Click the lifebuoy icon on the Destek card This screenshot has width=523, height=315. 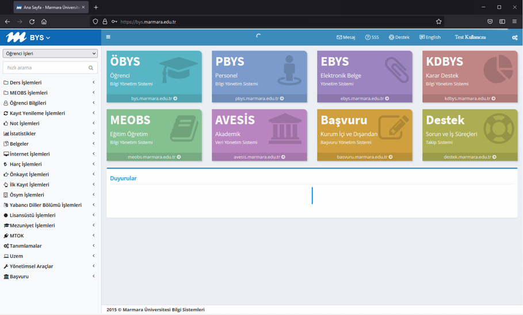point(499,128)
